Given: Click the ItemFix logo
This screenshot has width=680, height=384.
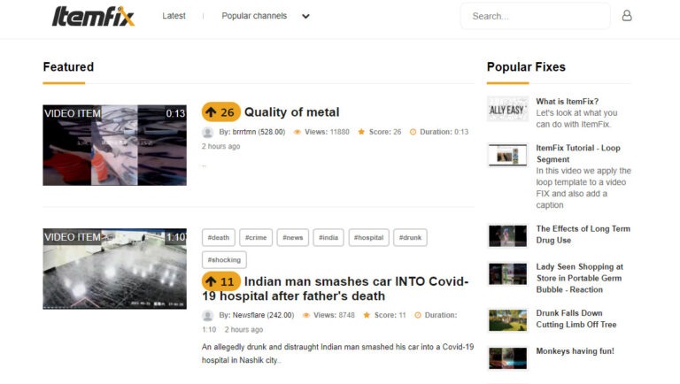Looking at the screenshot, I should [93, 17].
